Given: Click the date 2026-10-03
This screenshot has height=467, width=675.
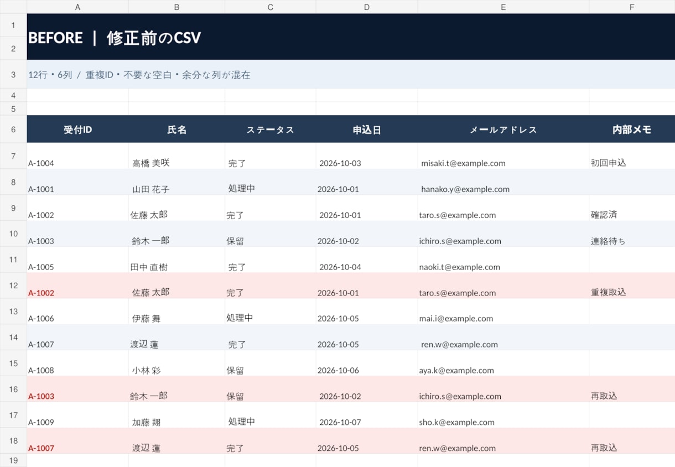Looking at the screenshot, I should coord(340,163).
